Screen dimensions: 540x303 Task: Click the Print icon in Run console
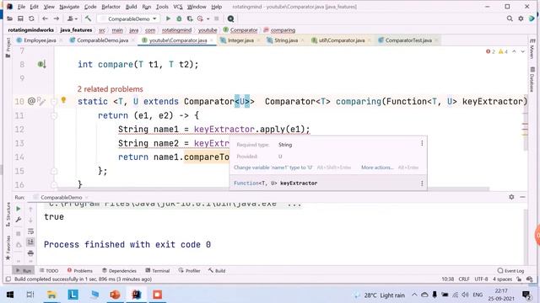click(30, 253)
